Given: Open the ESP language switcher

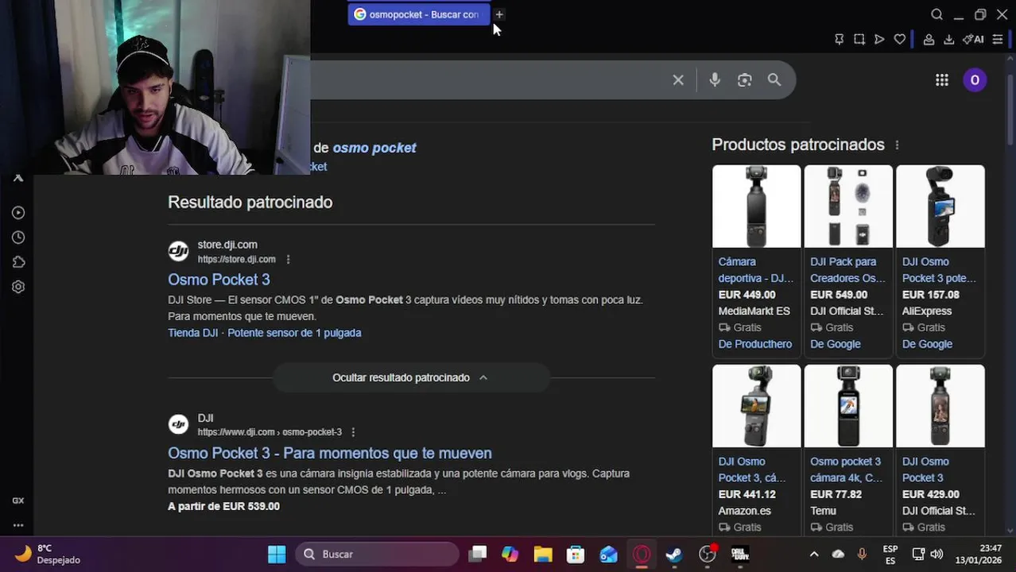Looking at the screenshot, I should point(890,554).
